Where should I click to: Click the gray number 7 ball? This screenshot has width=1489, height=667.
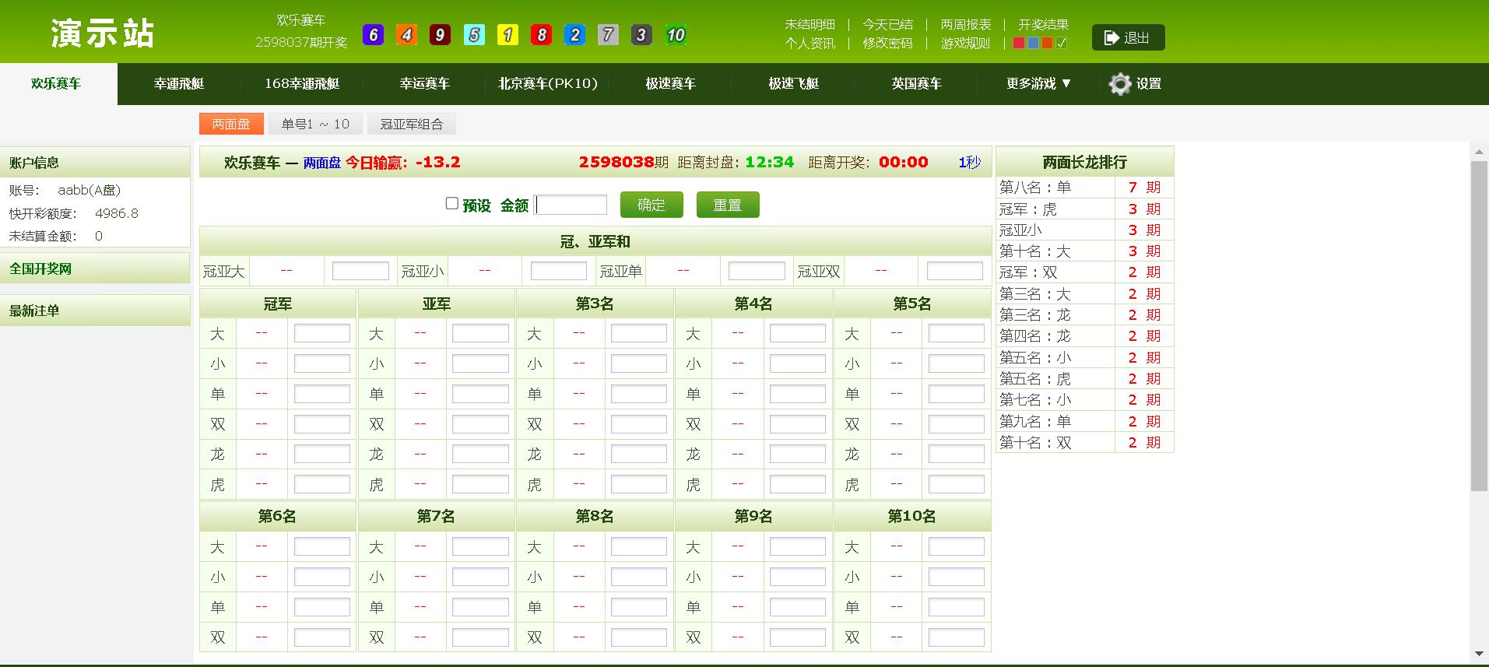608,34
